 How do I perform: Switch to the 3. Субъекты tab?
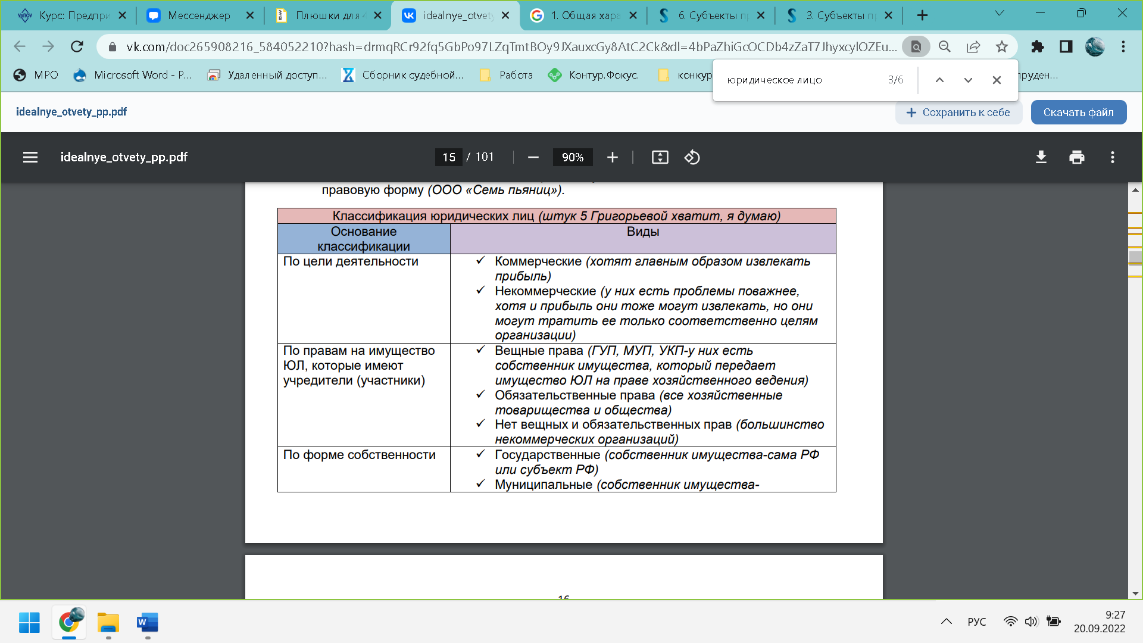[x=840, y=15]
